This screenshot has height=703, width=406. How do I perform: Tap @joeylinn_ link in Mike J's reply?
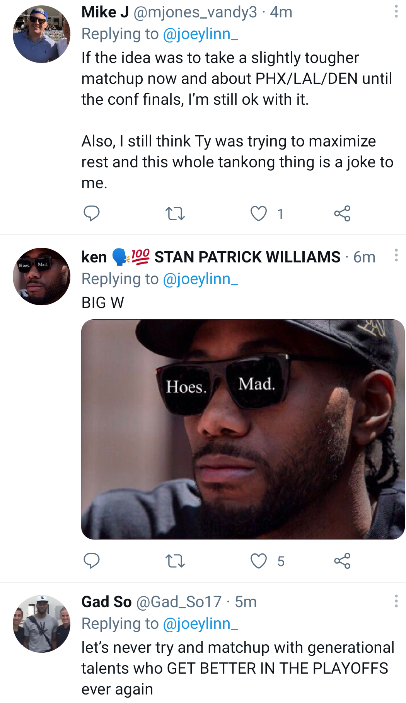200,34
